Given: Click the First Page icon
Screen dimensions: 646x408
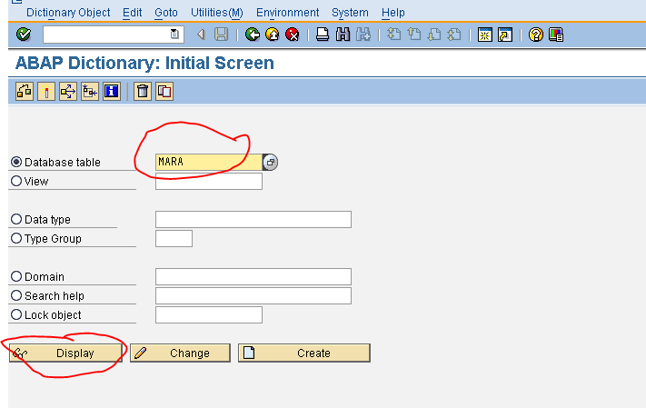Looking at the screenshot, I should (393, 35).
